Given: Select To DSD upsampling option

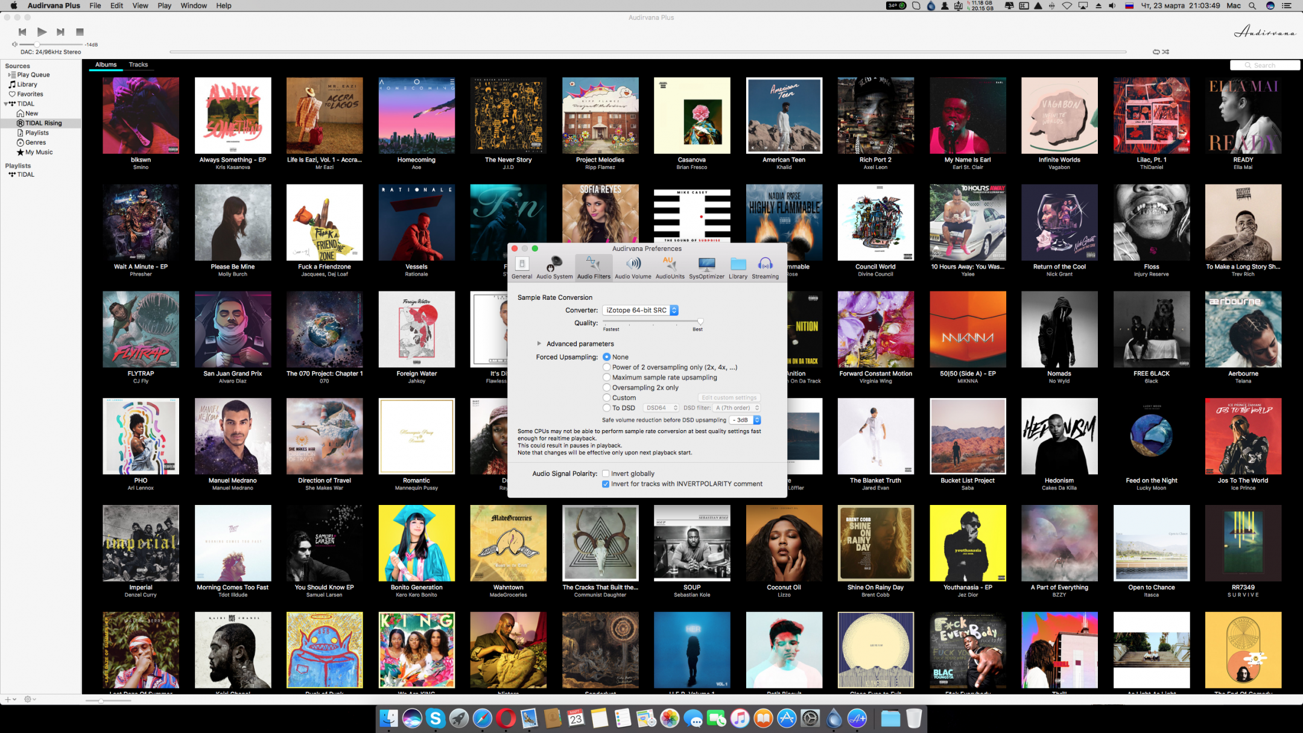Looking at the screenshot, I should (606, 408).
